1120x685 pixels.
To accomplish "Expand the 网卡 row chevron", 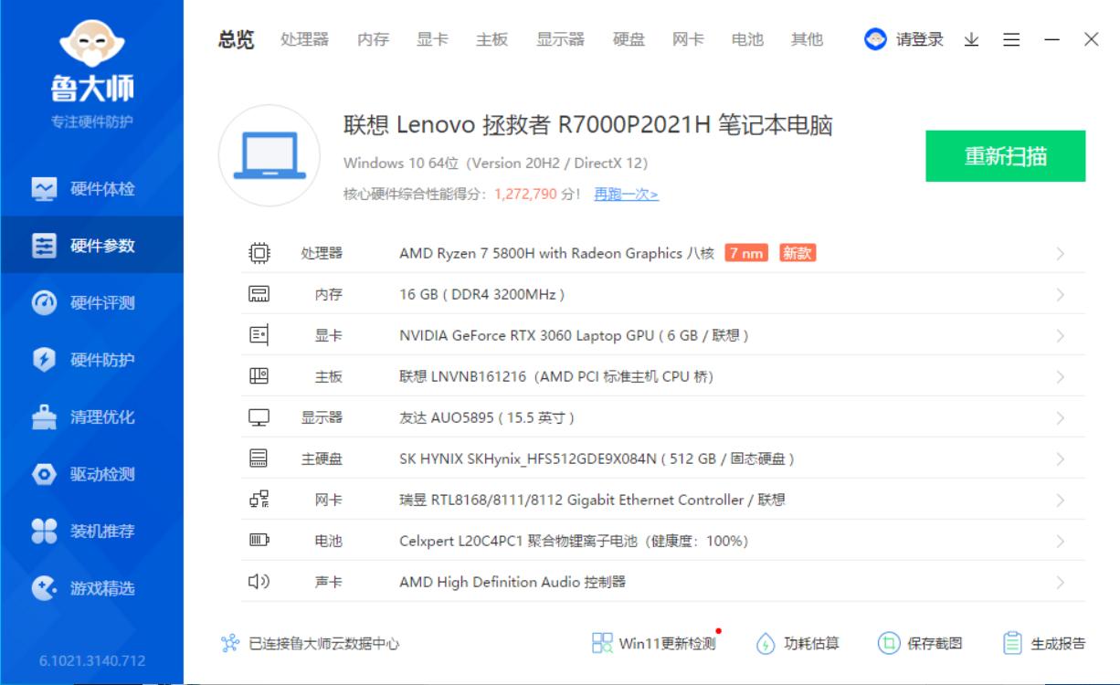I will click(x=1060, y=500).
